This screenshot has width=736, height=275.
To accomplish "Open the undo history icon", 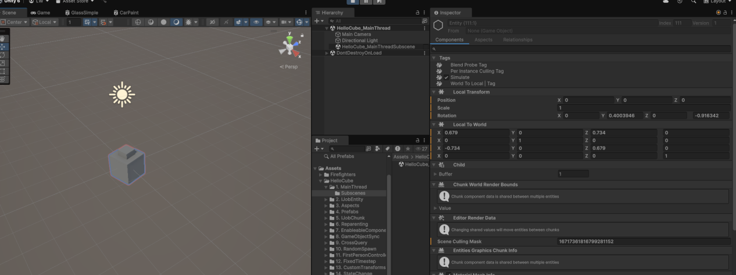I will click(x=680, y=2).
